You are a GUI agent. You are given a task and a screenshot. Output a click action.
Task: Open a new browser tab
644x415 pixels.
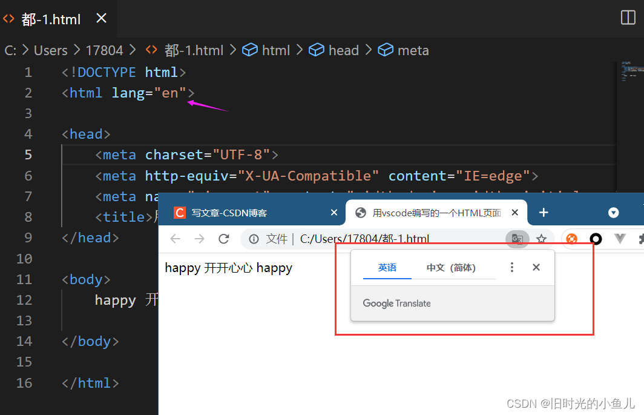(544, 213)
